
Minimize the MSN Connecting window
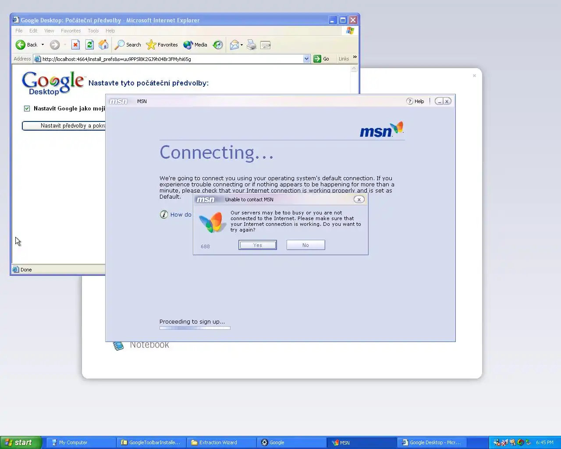(439, 101)
